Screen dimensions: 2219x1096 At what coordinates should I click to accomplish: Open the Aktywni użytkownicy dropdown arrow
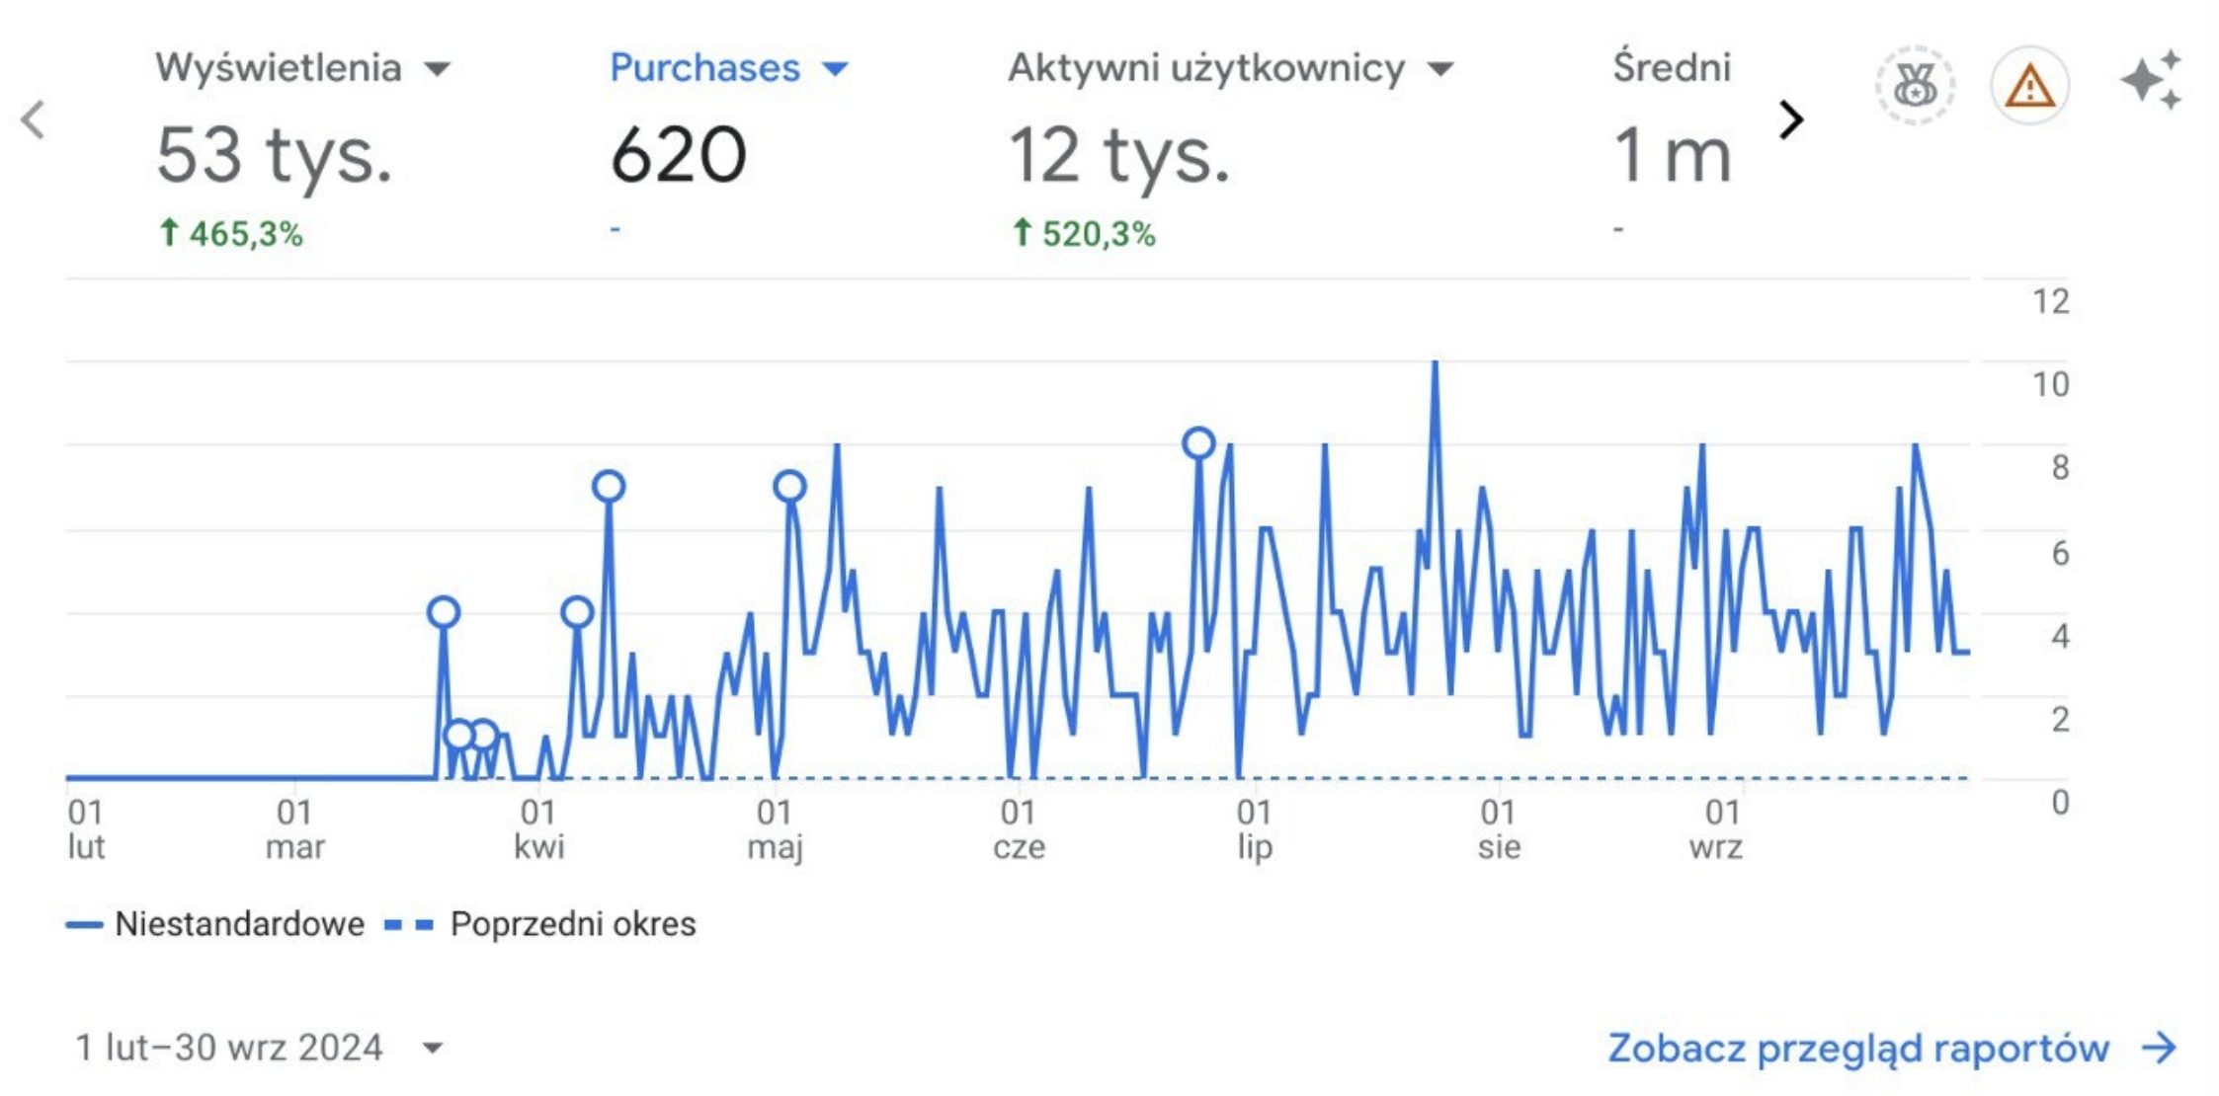coord(1441,69)
